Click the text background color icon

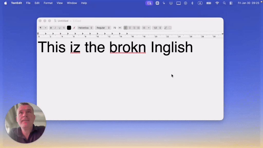click(x=74, y=28)
